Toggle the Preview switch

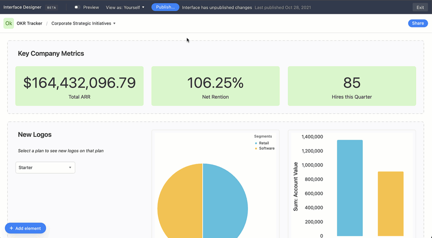77,7
